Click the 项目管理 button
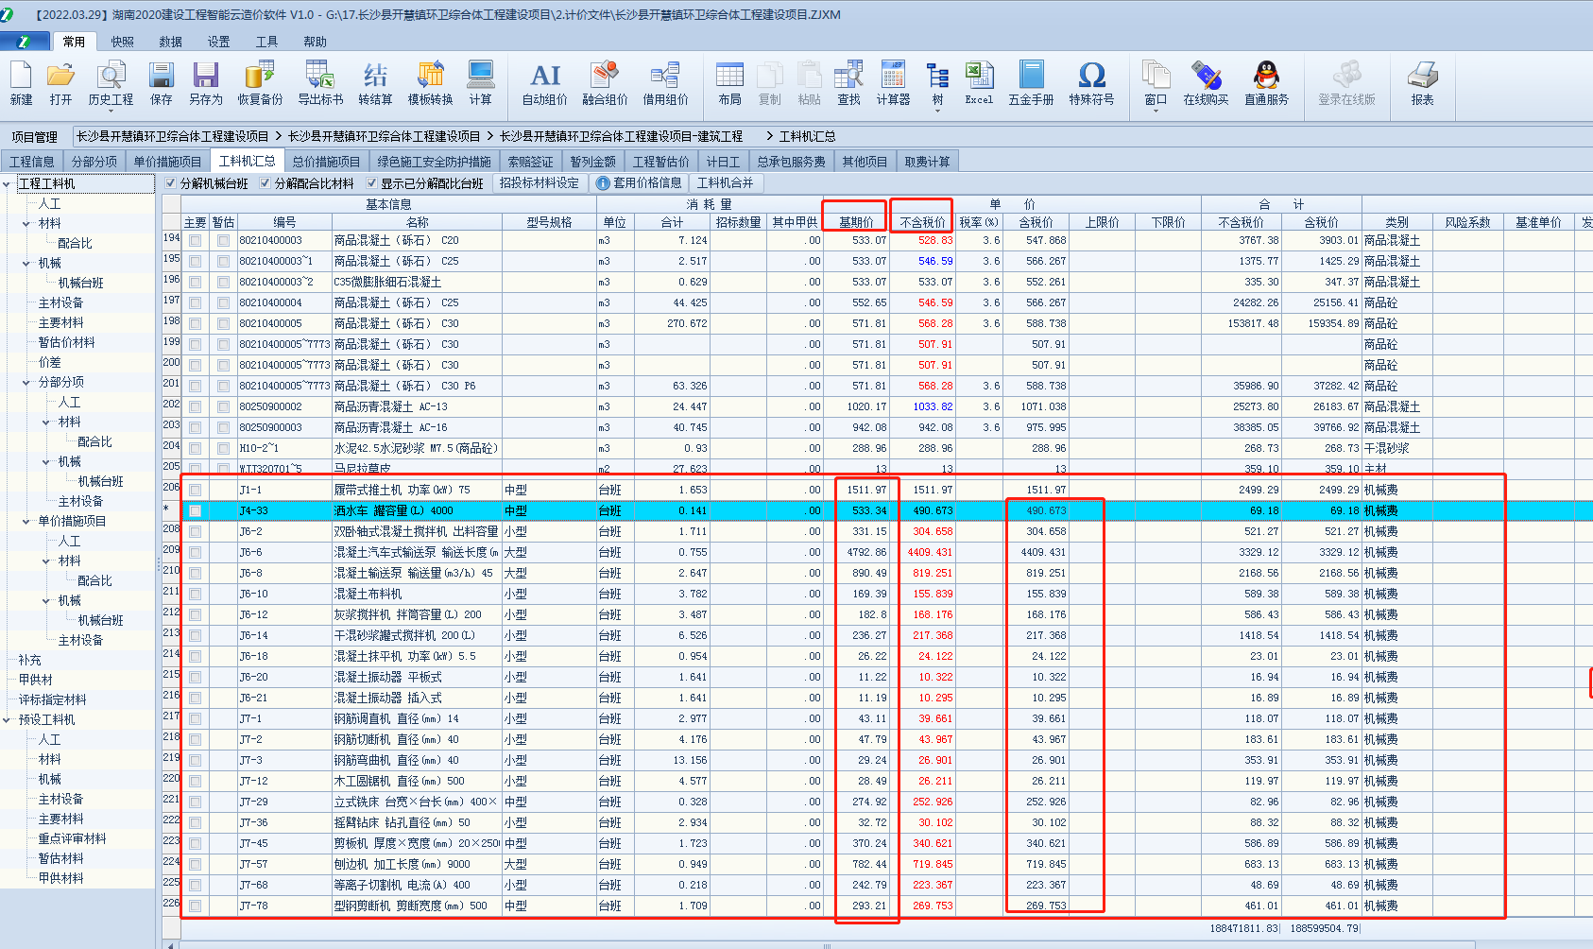Viewport: 1593px width, 949px height. point(35,137)
